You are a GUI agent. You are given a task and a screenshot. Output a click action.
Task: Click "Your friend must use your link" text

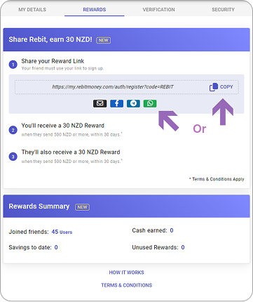[x=62, y=68]
